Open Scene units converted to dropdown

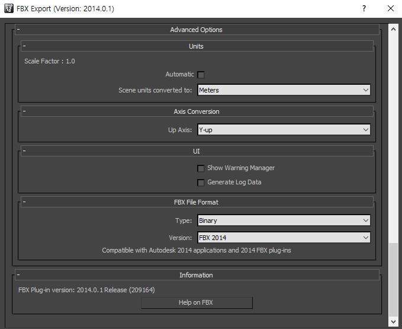point(284,90)
